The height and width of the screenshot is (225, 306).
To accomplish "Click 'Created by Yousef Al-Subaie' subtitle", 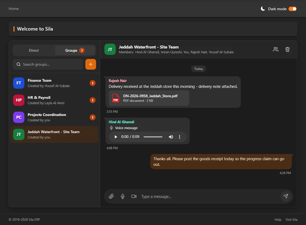I will pyautogui.click(x=49, y=86).
